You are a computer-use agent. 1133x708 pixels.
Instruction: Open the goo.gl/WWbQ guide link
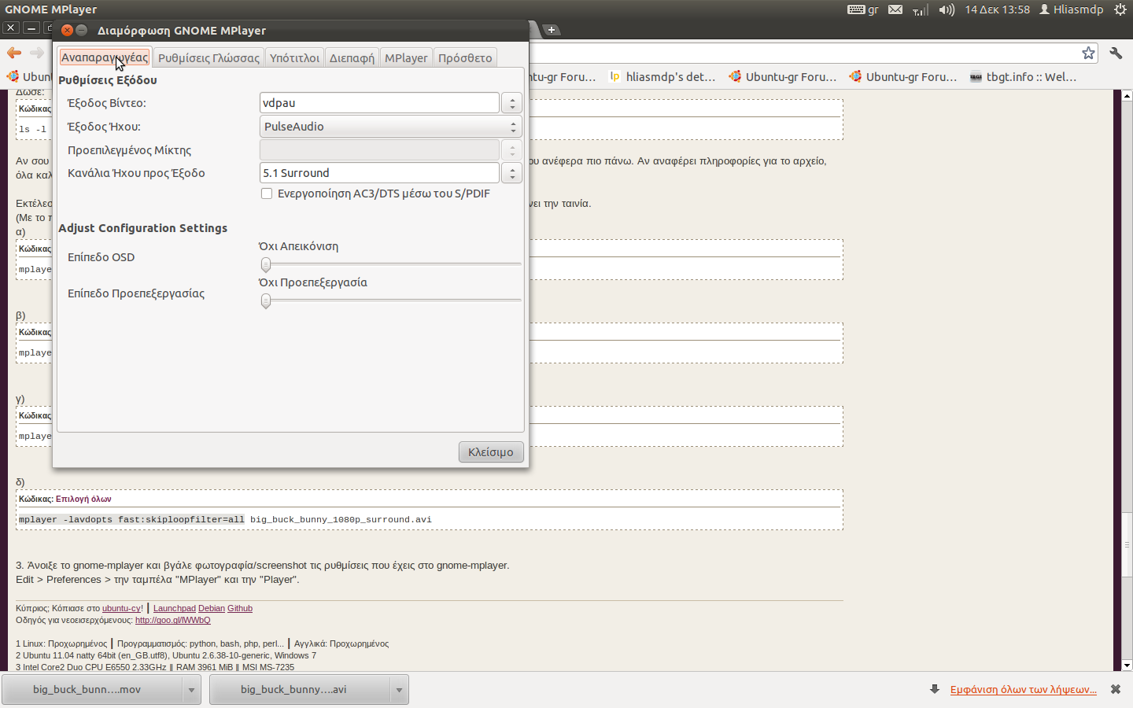click(173, 620)
